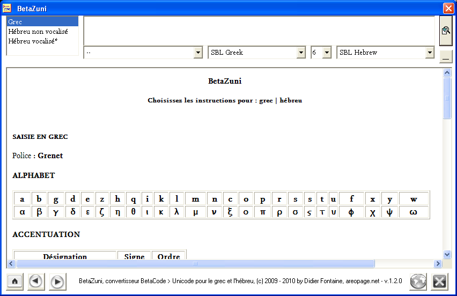Click the BetaZuni title bar app icon
457x296 pixels.
coord(6,8)
